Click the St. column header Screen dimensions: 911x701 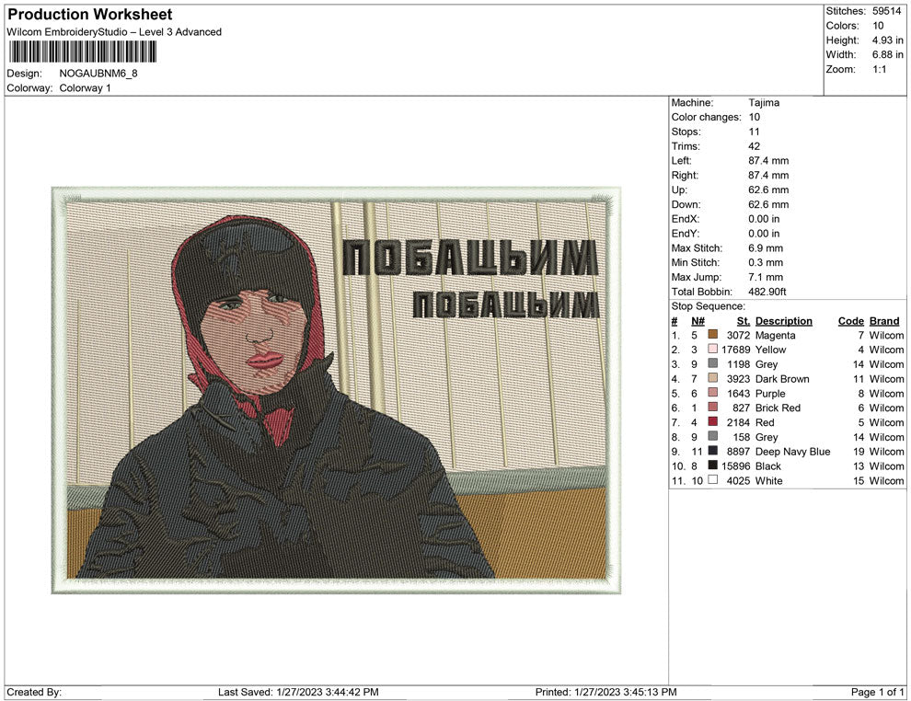(x=742, y=320)
